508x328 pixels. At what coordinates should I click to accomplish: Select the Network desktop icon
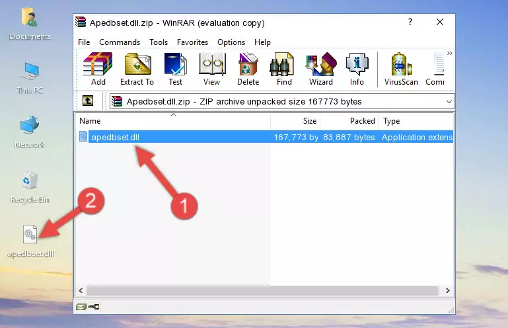pos(30,132)
